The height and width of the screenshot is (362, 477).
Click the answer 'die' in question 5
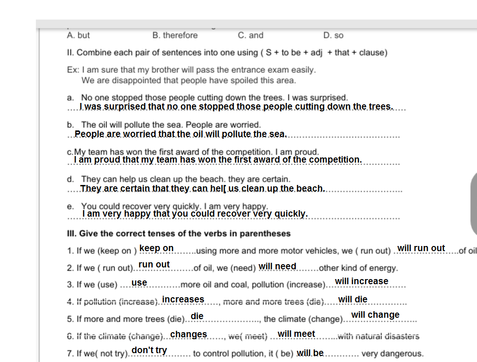pos(197,316)
